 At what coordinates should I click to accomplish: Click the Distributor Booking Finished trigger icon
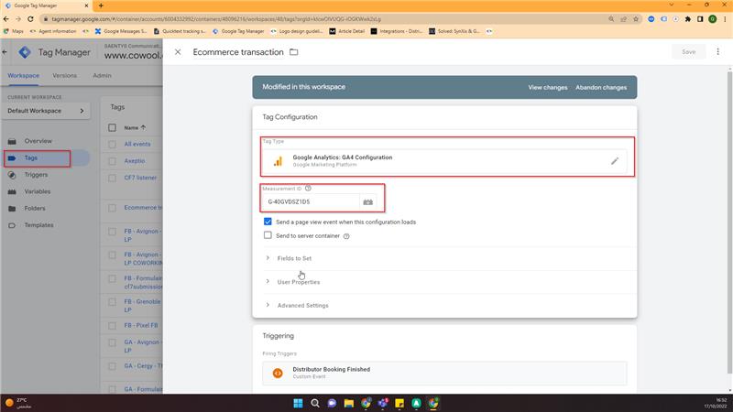pos(277,373)
